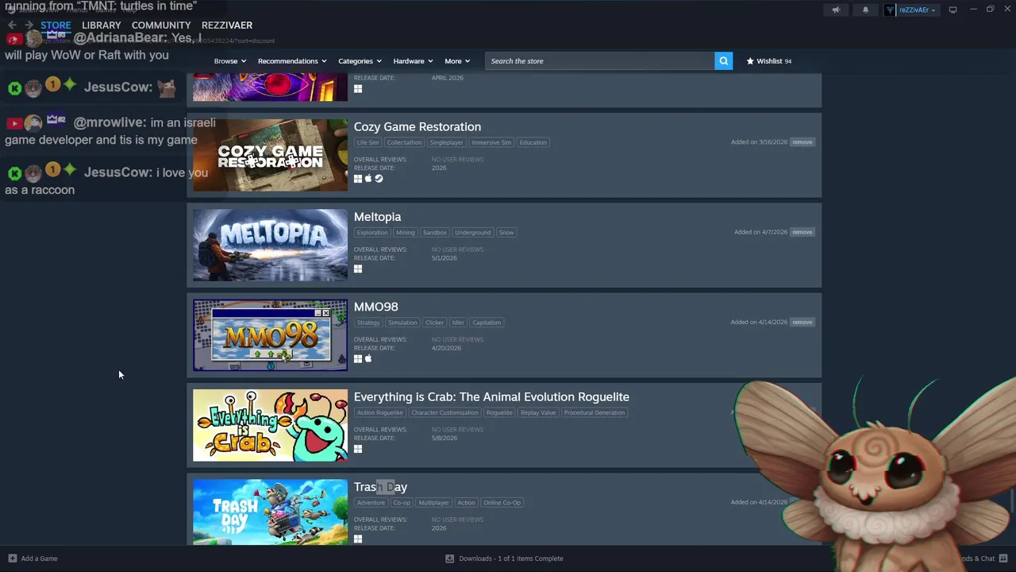This screenshot has width=1016, height=572.
Task: Click the Add a Game plus icon
Action: pos(12,558)
